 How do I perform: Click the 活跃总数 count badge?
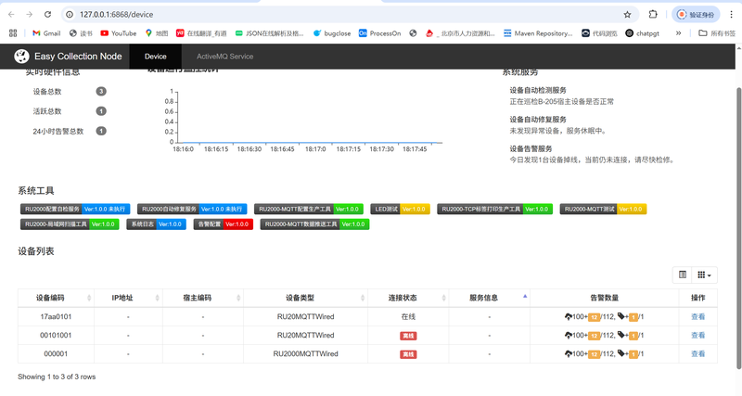pyautogui.click(x=101, y=111)
